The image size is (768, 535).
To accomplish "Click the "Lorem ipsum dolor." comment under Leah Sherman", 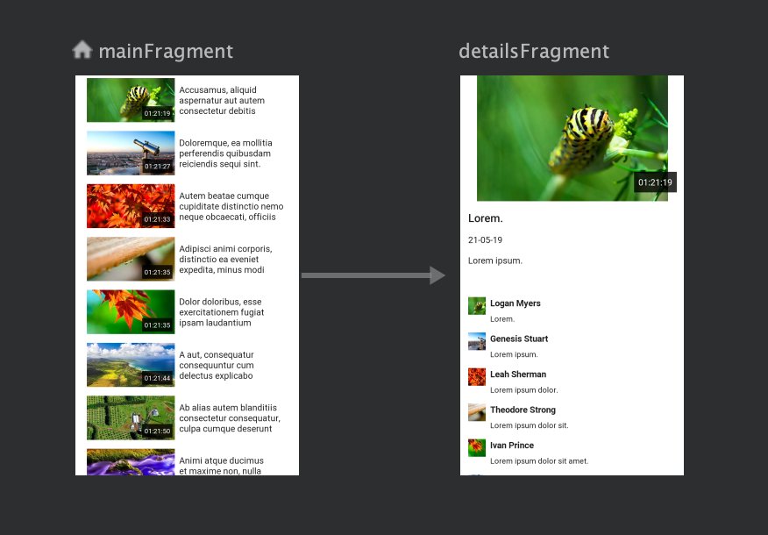I will pyautogui.click(x=524, y=390).
